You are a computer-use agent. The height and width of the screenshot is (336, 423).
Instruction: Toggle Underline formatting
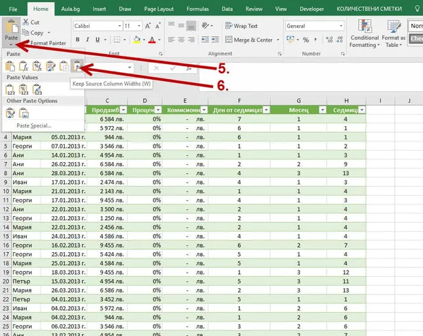[98, 40]
